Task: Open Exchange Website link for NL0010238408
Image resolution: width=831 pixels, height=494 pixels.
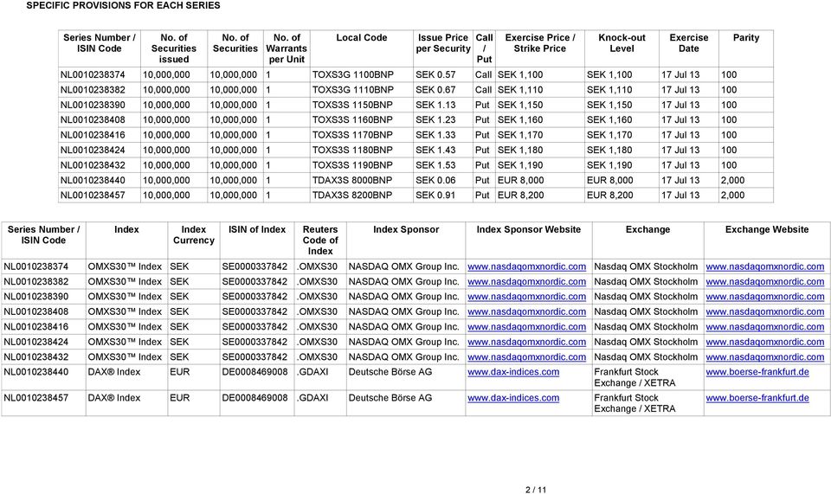Action: tap(764, 311)
